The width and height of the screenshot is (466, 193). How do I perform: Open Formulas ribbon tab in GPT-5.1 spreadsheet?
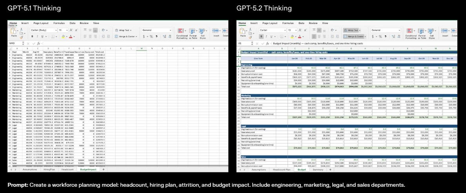[x=59, y=23]
